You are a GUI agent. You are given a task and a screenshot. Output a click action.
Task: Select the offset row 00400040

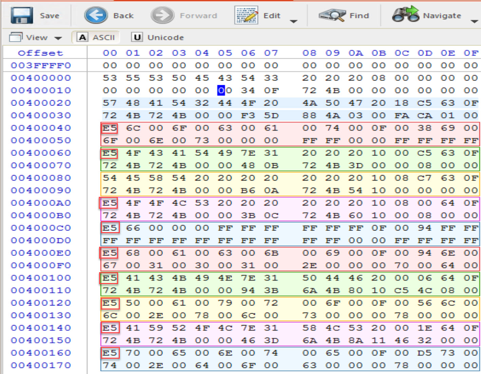pyautogui.click(x=41, y=128)
